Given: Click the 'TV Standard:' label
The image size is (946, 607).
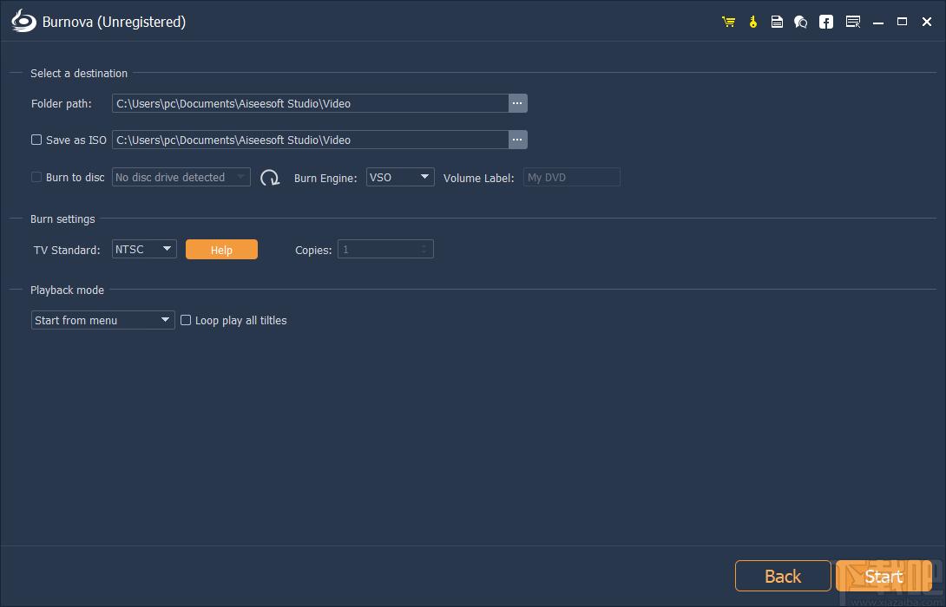Looking at the screenshot, I should coord(67,250).
